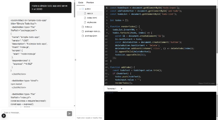The image size is (218, 120).
Task: Select the Terminal 1 tab
Action: [111, 89]
